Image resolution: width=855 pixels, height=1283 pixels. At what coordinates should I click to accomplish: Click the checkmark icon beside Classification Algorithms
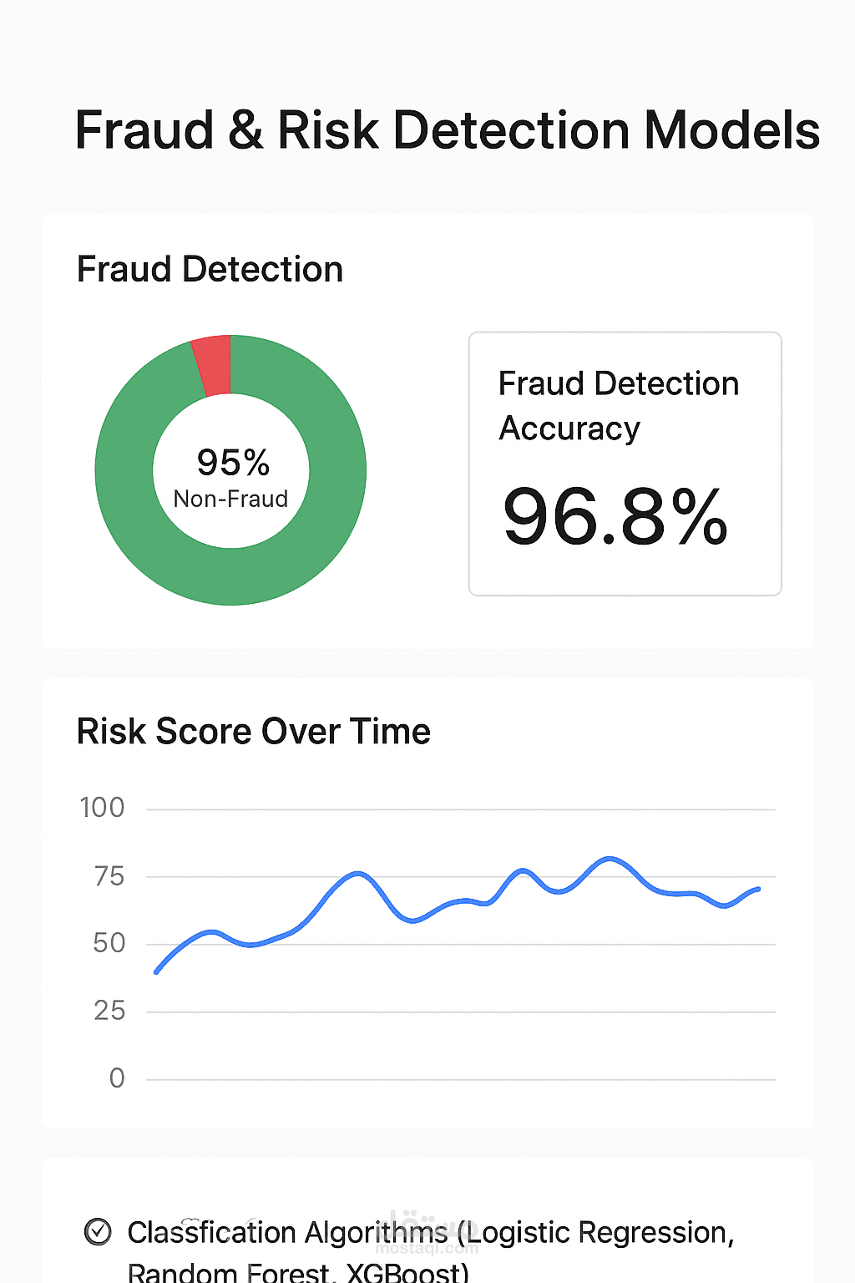98,1232
